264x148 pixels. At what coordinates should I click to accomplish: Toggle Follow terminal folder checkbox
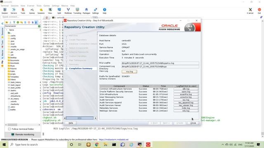click(x=9, y=129)
